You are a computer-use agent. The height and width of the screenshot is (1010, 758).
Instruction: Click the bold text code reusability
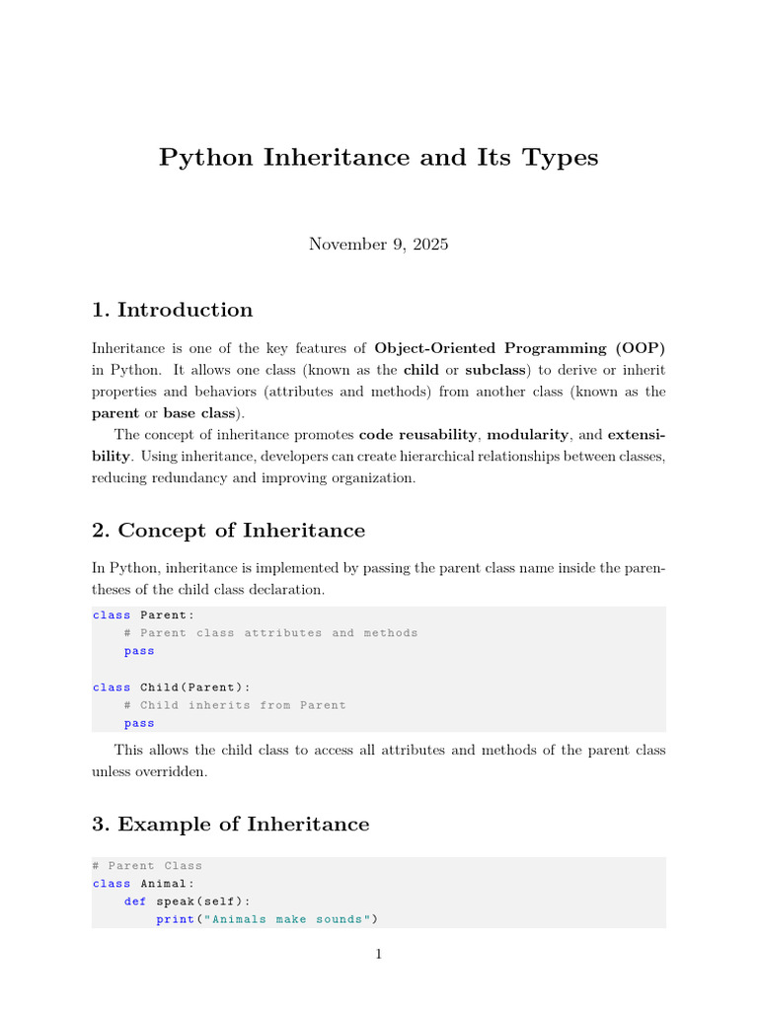pos(417,435)
